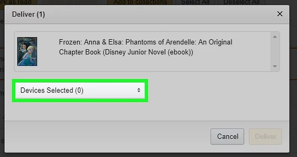Click Deselect All in the background toolbar
Image resolution: width=297 pixels, height=157 pixels.
(x=241, y=2)
